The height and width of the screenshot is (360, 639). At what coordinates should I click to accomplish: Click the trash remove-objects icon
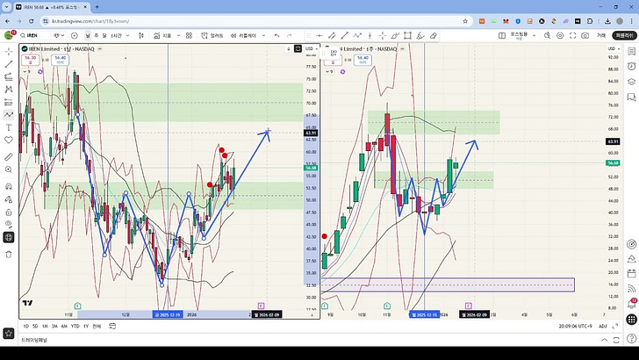point(9,255)
